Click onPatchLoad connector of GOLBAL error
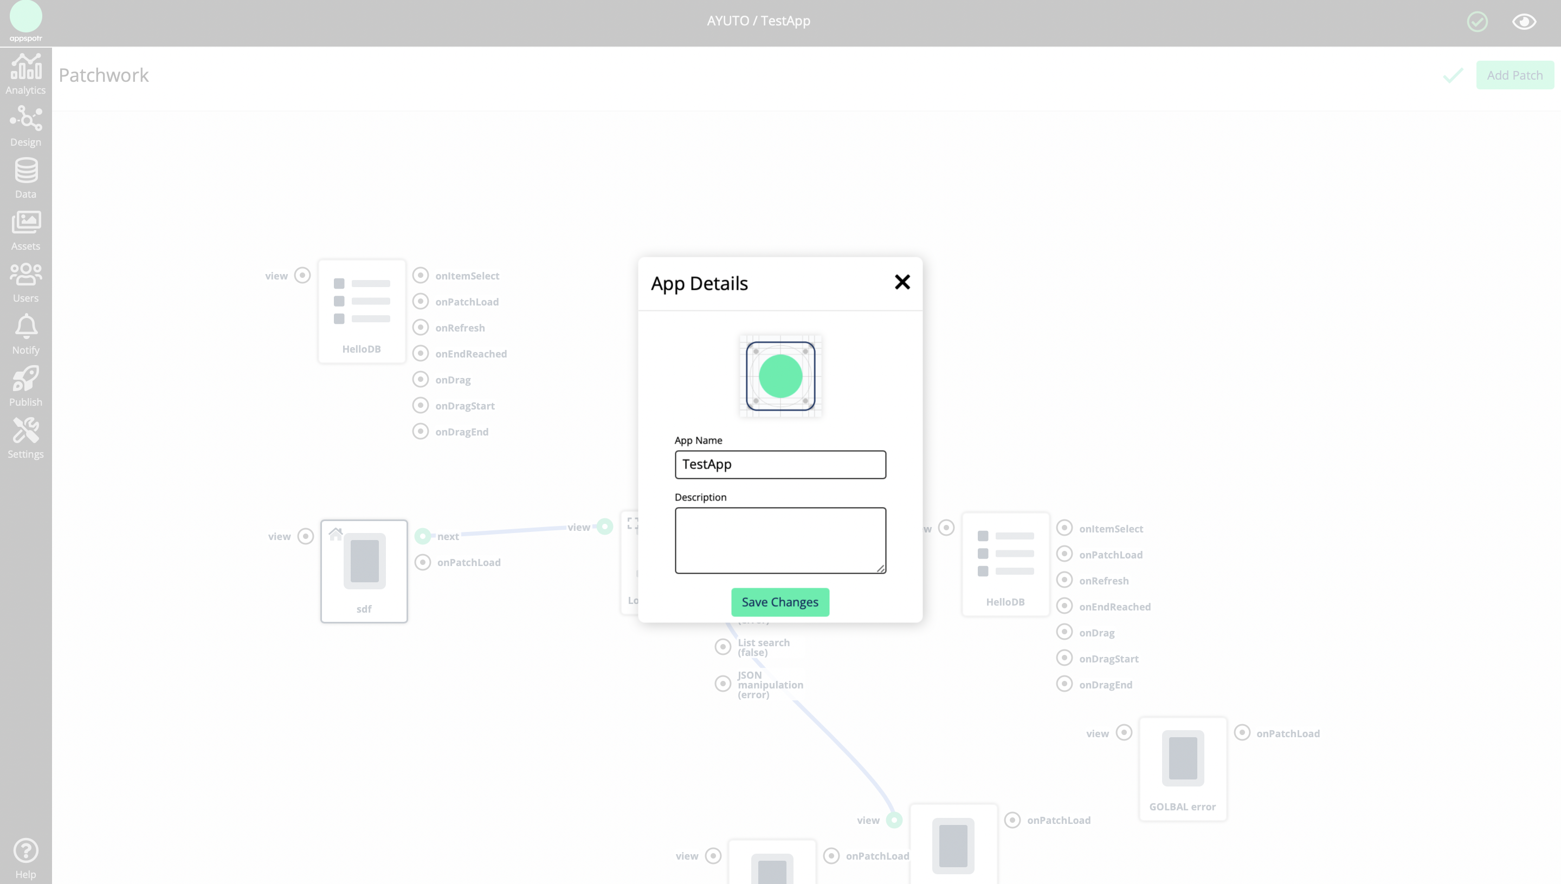The width and height of the screenshot is (1561, 884). coord(1242,733)
